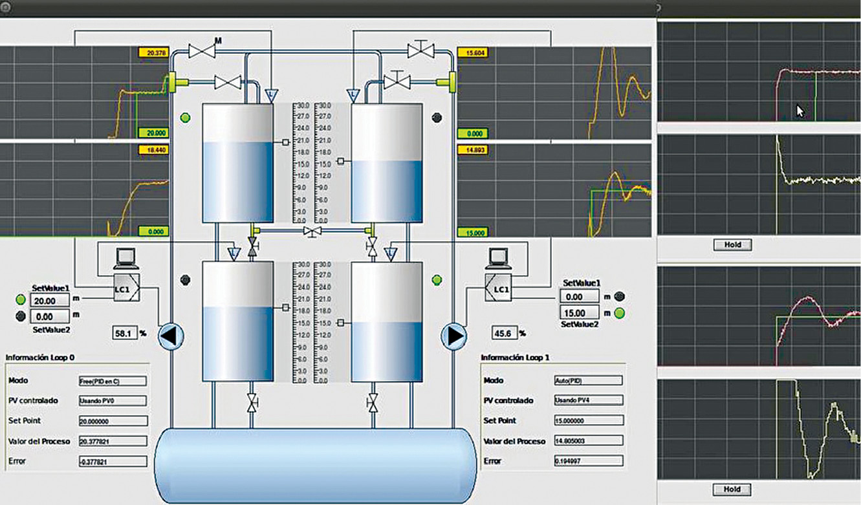This screenshot has width=861, height=505.
Task: Click the yellow 18.440 trend value label
Action: [153, 149]
